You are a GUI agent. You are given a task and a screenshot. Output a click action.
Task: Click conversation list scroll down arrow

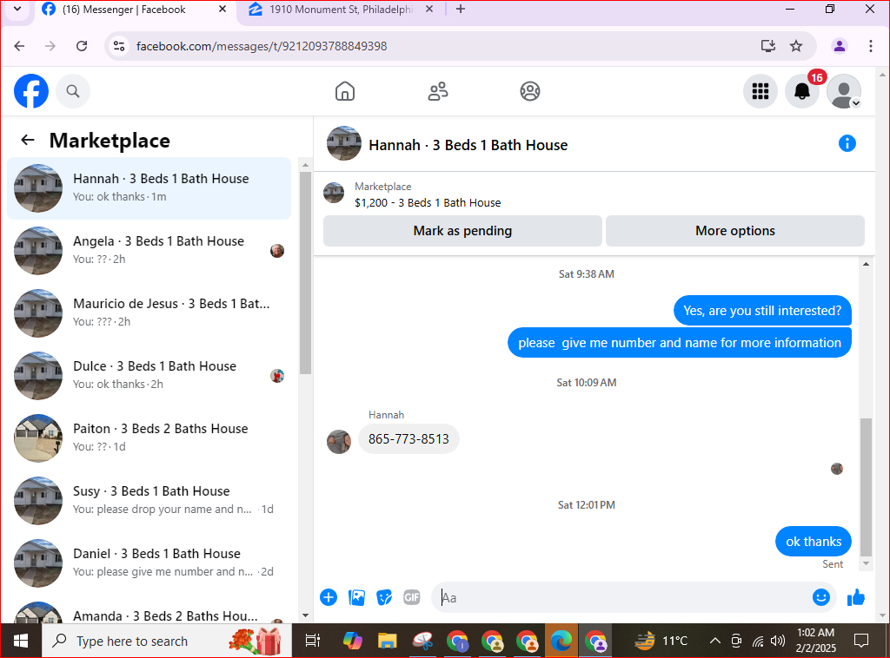coord(305,615)
